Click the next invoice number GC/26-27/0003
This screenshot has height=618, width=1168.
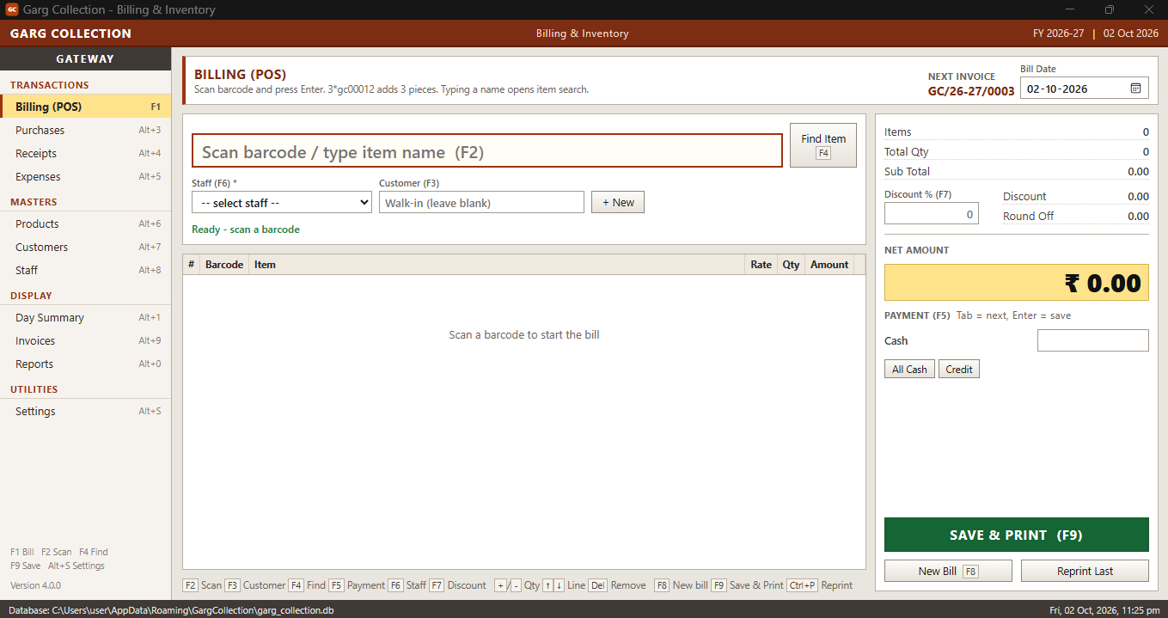point(971,91)
